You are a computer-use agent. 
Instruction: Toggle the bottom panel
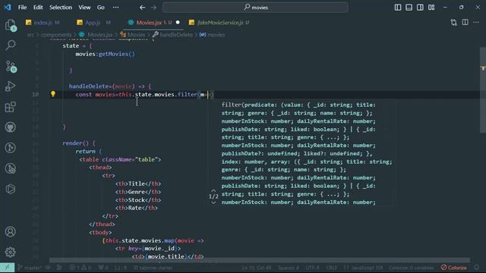[x=409, y=7]
